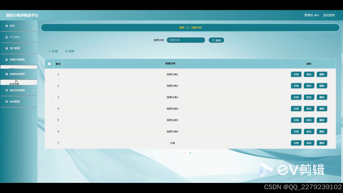Open 详情 for 房源分类2

point(296,86)
